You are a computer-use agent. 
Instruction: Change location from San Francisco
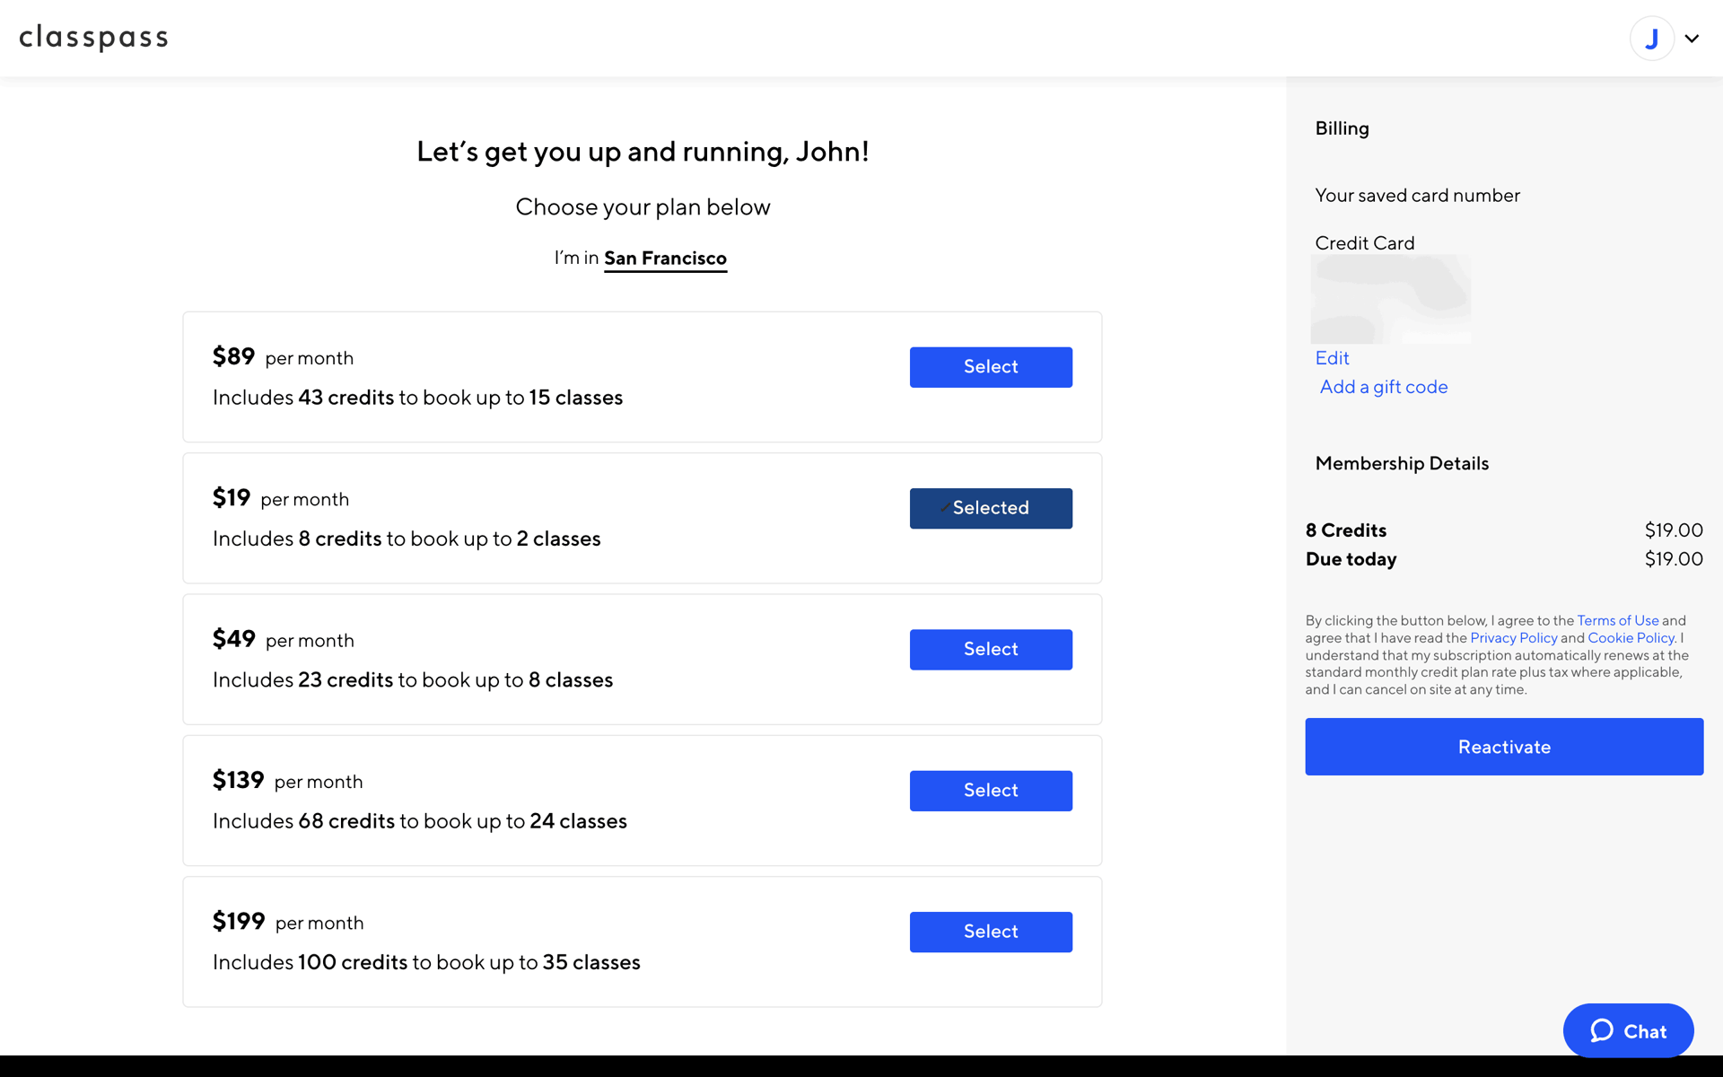(x=665, y=258)
